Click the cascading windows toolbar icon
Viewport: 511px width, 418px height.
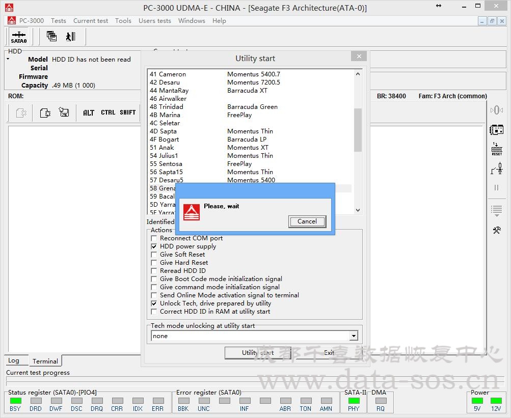[51, 36]
